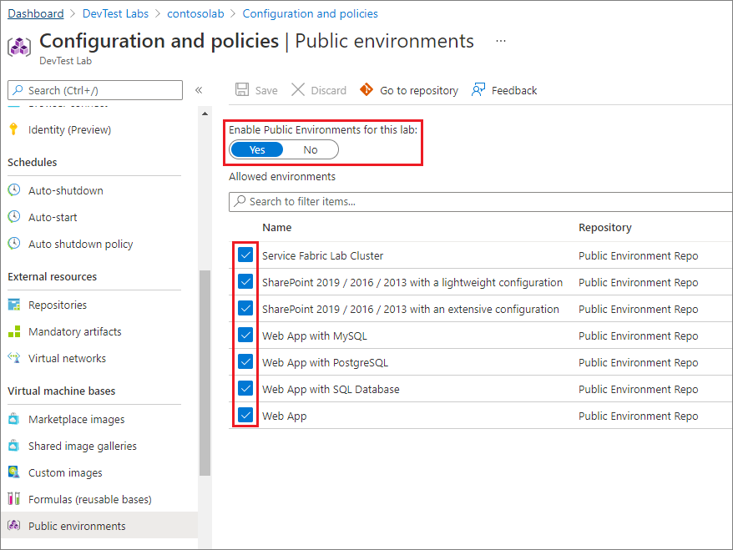
Task: Click the Identity (Preview) key icon
Action: (x=13, y=129)
